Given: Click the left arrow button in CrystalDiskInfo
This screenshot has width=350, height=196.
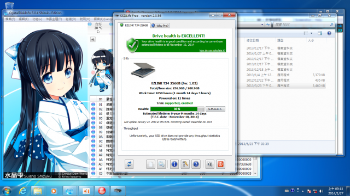Looking at the screenshot, I should coord(93,39).
